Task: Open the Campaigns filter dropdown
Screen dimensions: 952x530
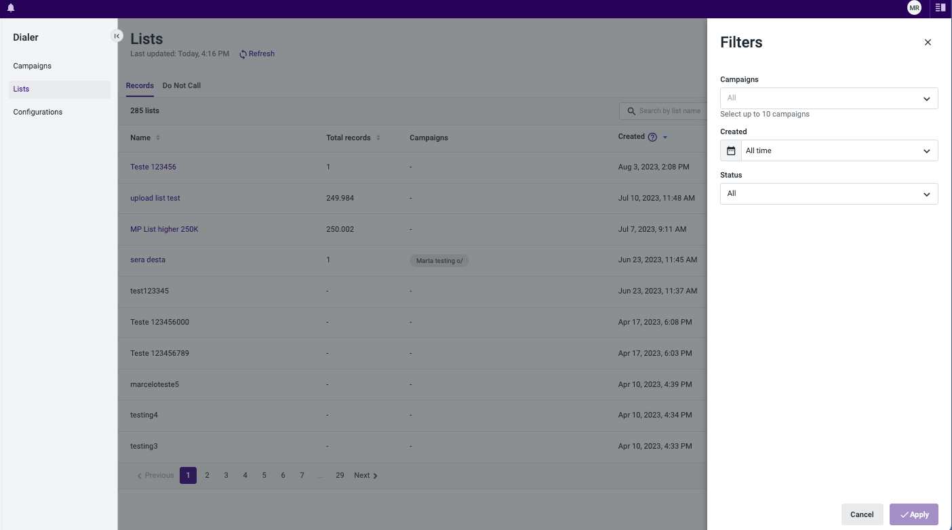Action: 829,98
